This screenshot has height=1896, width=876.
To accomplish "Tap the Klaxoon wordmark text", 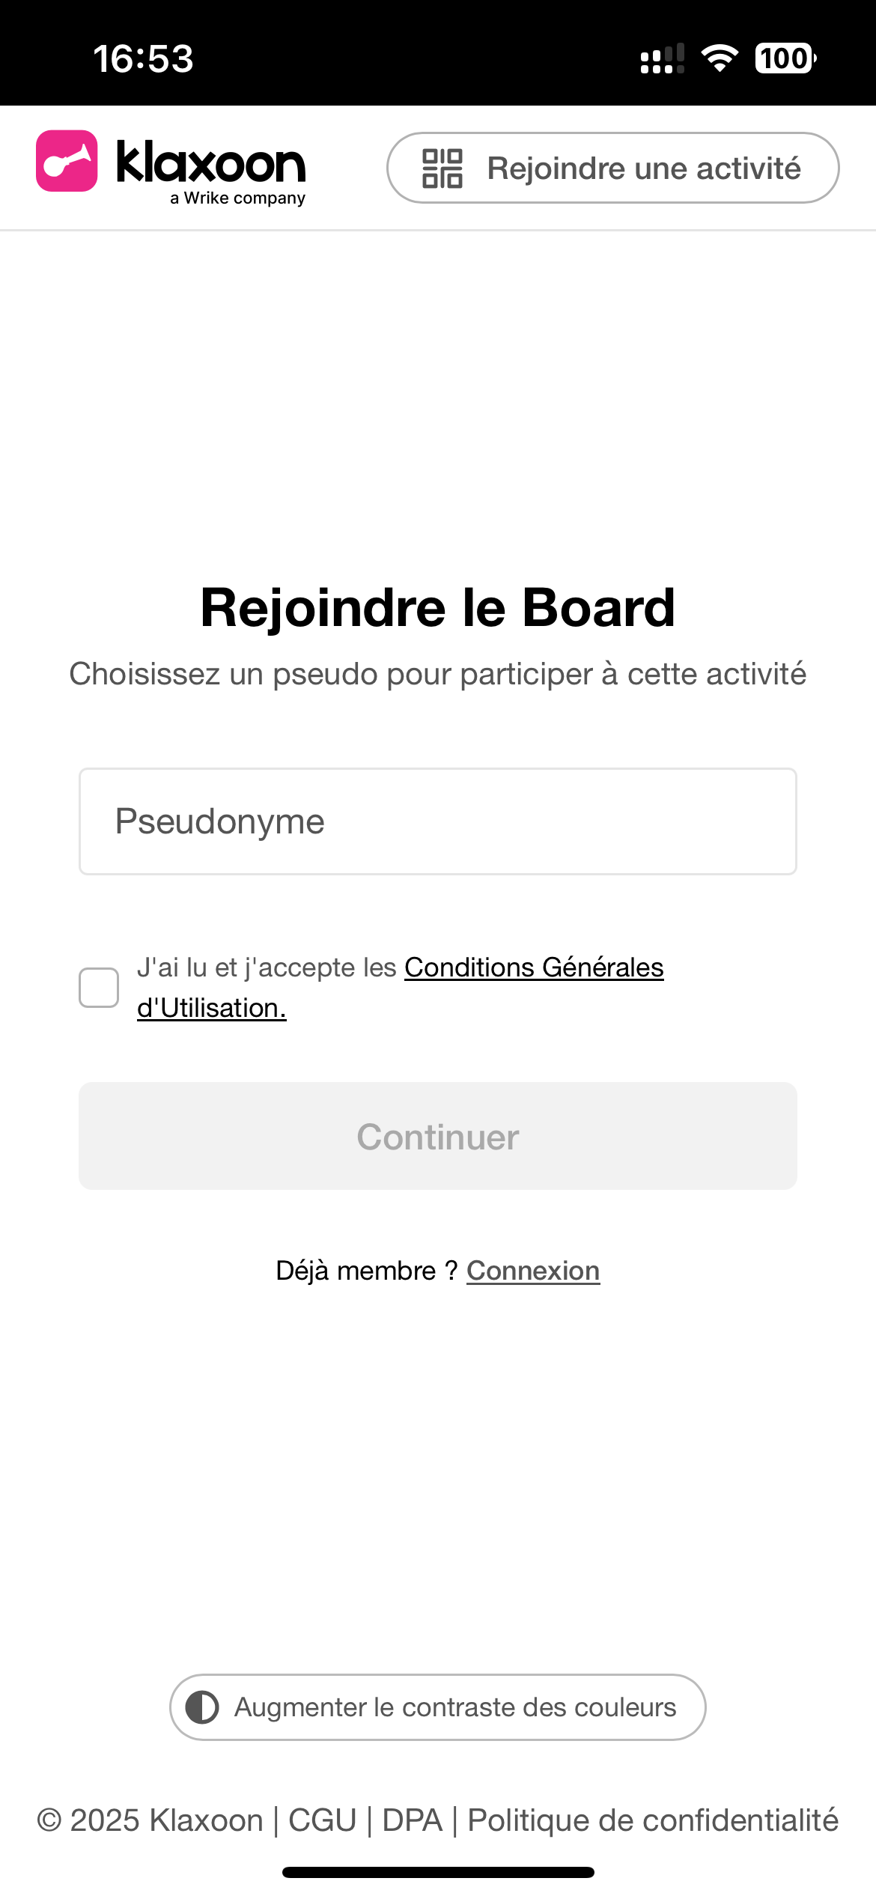I will 211,162.
